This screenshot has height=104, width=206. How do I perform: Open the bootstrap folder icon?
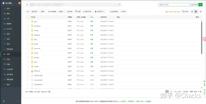pos(32,26)
